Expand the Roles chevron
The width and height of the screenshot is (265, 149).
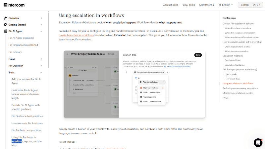pos(41,59)
